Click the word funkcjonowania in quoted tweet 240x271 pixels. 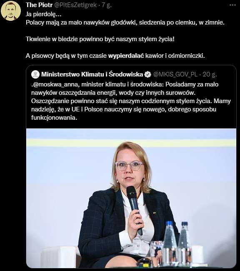[54, 118]
